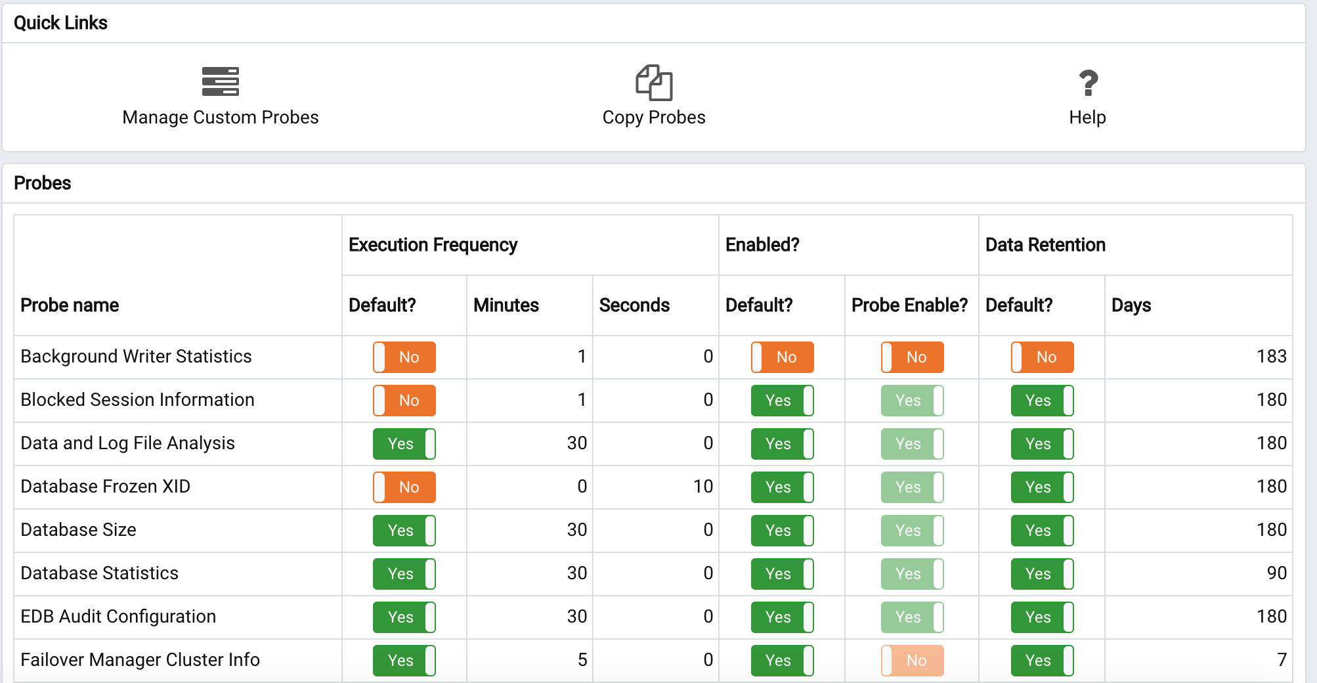Toggle Execution Frequency default for Blocked Session Information
The height and width of the screenshot is (683, 1317).
[x=404, y=401]
